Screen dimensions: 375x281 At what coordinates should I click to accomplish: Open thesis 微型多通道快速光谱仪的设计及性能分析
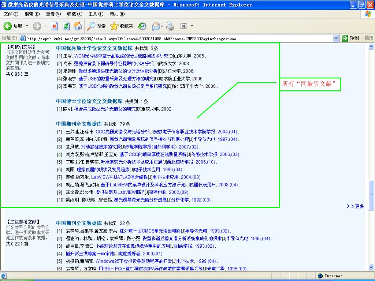[x=118, y=71]
